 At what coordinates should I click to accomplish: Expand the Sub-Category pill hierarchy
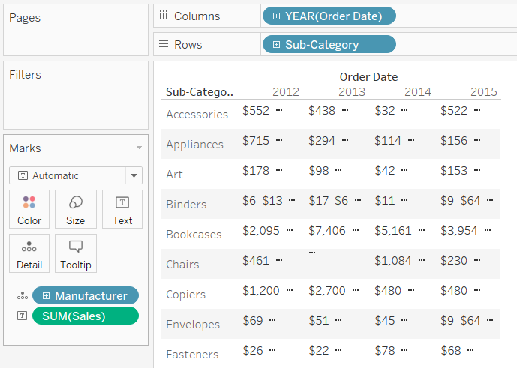(277, 45)
